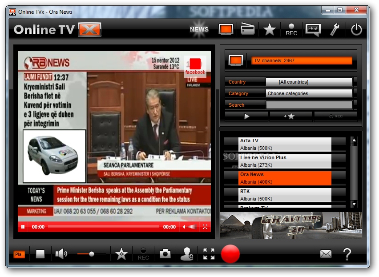Click the Search input field
The height and width of the screenshot is (277, 379).
point(309,105)
